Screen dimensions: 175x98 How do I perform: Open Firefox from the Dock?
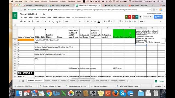[x=115, y=93]
